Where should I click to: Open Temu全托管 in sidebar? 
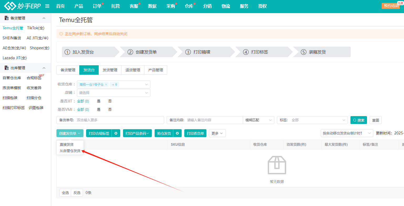click(x=13, y=28)
